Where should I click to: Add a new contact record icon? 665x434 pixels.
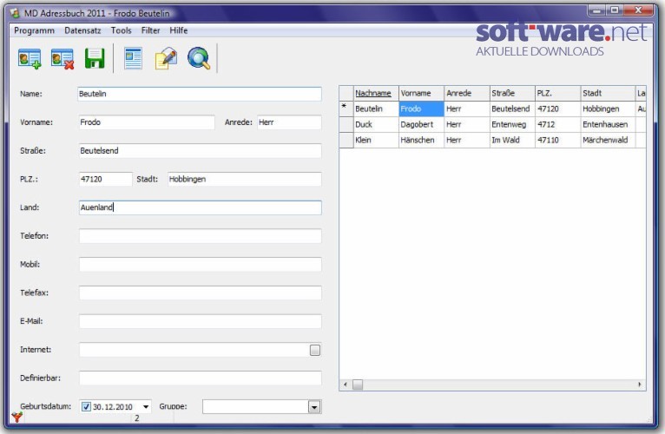coord(30,58)
